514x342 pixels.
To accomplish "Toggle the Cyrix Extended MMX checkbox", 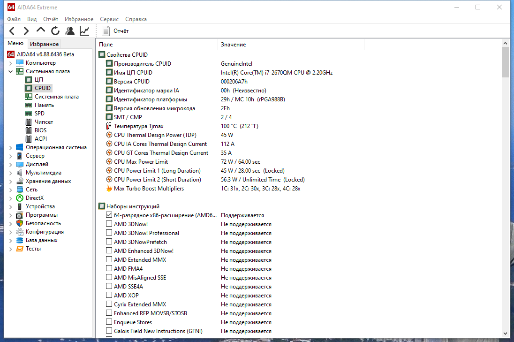I will click(109, 304).
